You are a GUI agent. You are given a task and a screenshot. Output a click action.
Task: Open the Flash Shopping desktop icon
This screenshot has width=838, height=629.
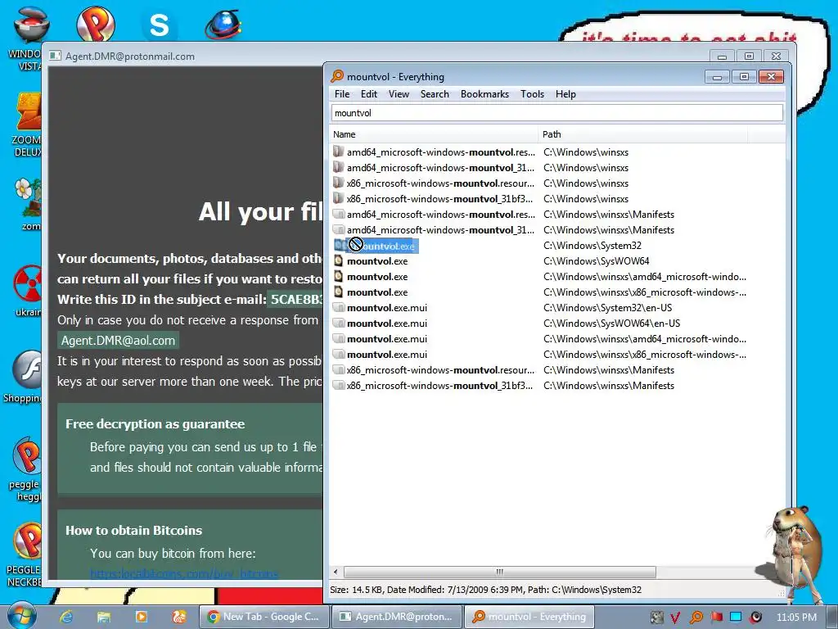(24, 377)
